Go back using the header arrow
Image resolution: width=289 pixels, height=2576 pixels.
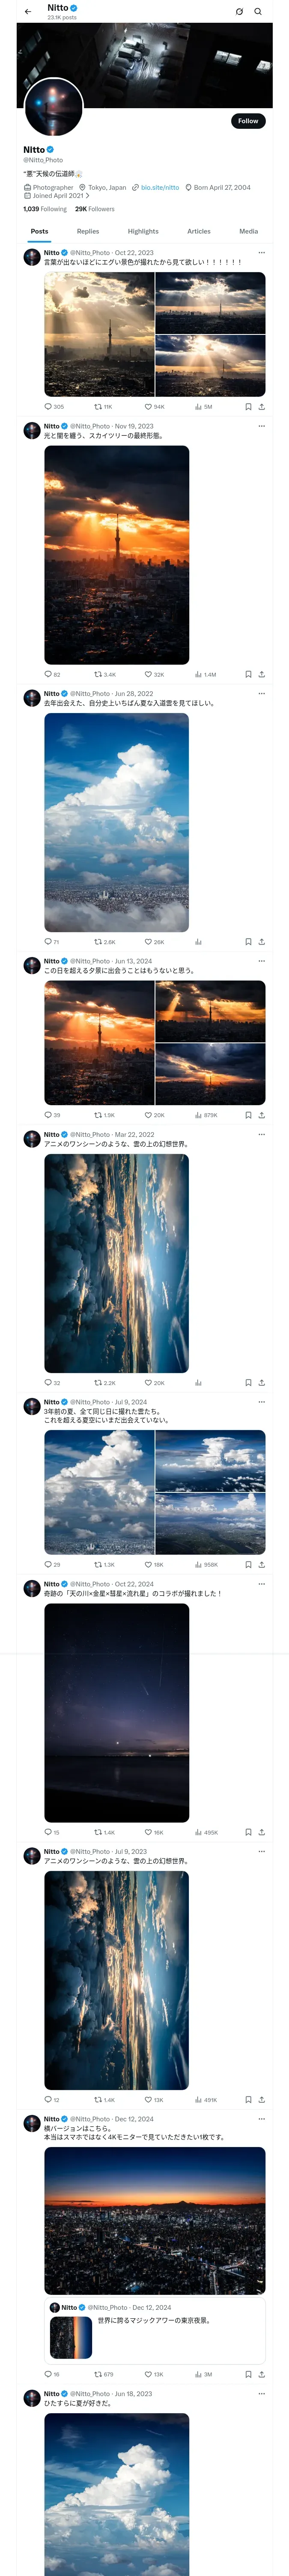[28, 12]
